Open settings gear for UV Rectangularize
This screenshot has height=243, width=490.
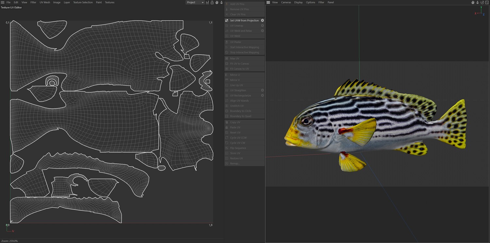[x=262, y=96]
